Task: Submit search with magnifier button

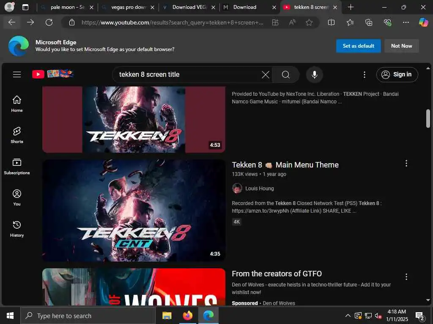Action: [286, 75]
